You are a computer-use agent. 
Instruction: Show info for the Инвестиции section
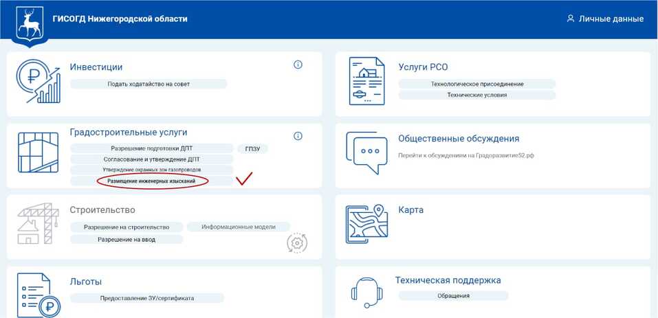tap(298, 65)
